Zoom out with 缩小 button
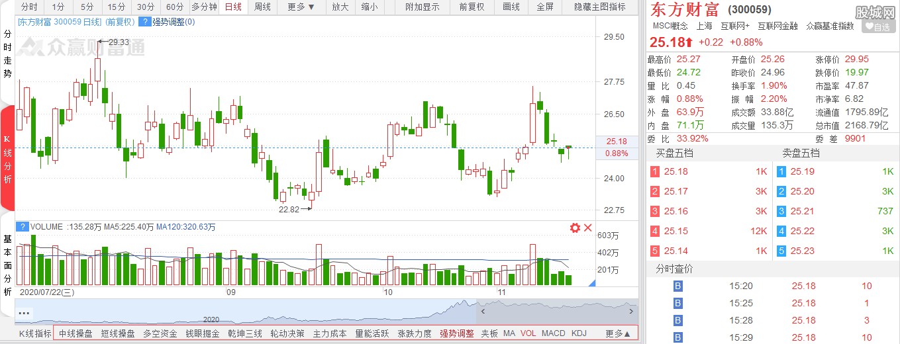This screenshot has width=900, height=344. pyautogui.click(x=370, y=7)
